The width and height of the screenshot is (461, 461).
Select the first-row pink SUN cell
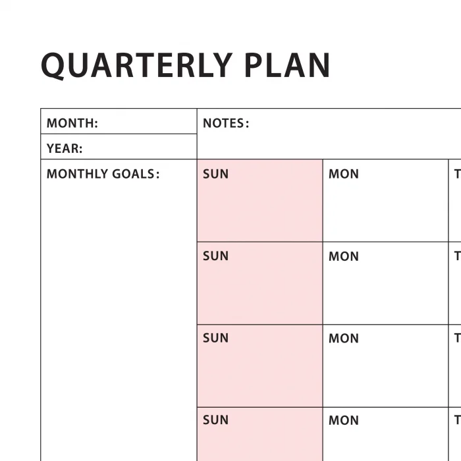259,205
